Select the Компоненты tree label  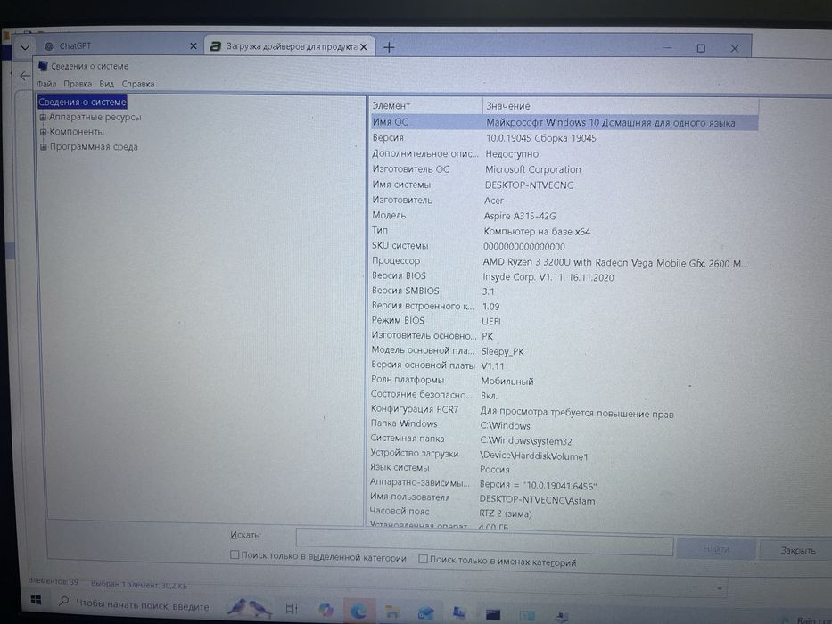pos(77,132)
